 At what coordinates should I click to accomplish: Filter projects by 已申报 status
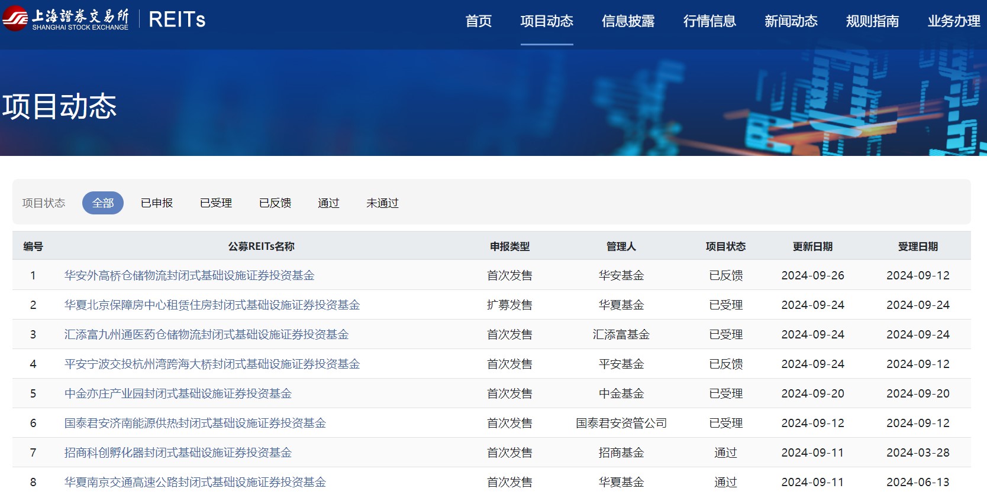157,203
